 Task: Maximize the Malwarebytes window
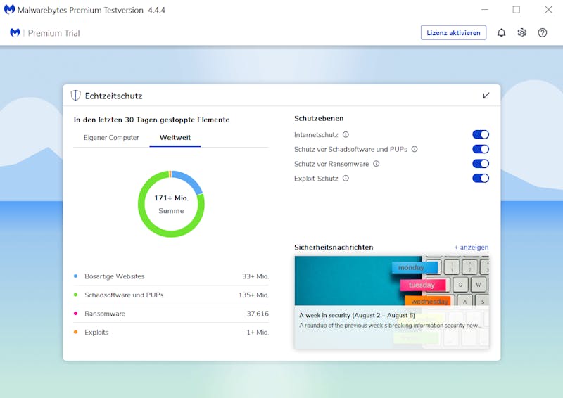[x=517, y=10]
